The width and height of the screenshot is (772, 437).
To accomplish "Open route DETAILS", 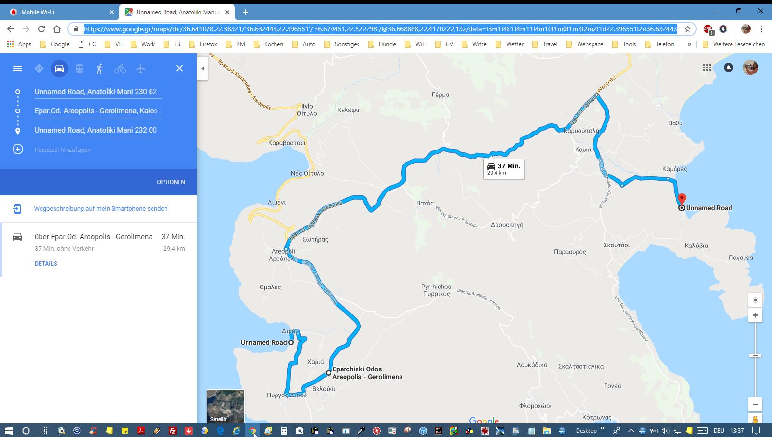I will [x=46, y=263].
